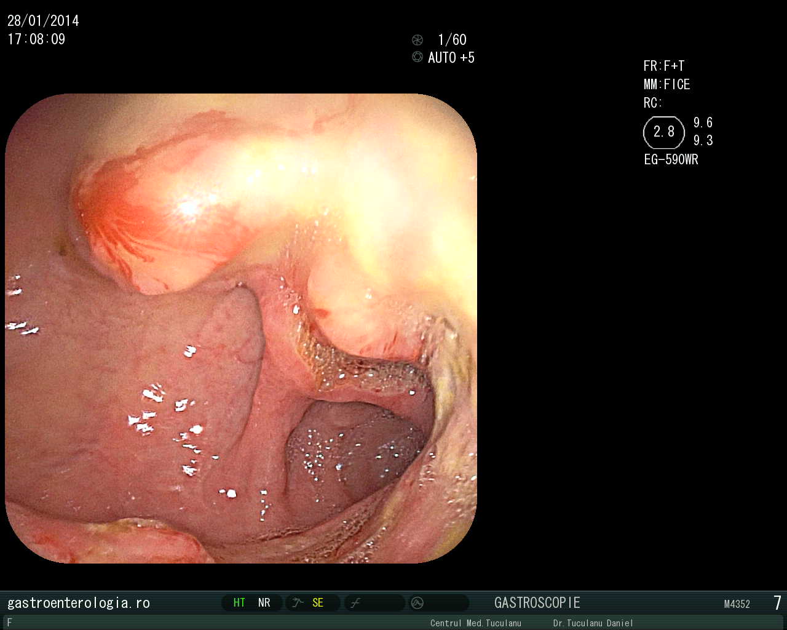The image size is (787, 630).
Task: Toggle the green HT indicator
Action: point(239,603)
